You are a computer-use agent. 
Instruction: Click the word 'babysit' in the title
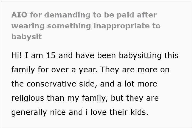point(27,37)
